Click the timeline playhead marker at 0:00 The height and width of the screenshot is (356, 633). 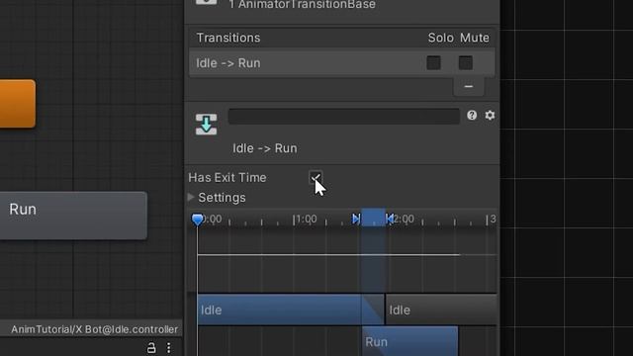(x=198, y=220)
